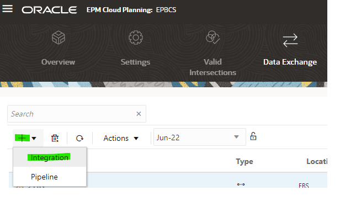Click the integration type icon in first row
This screenshot has width=340, height=201.
(x=241, y=184)
